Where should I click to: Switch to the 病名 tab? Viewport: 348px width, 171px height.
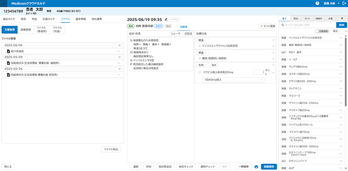click(x=24, y=18)
